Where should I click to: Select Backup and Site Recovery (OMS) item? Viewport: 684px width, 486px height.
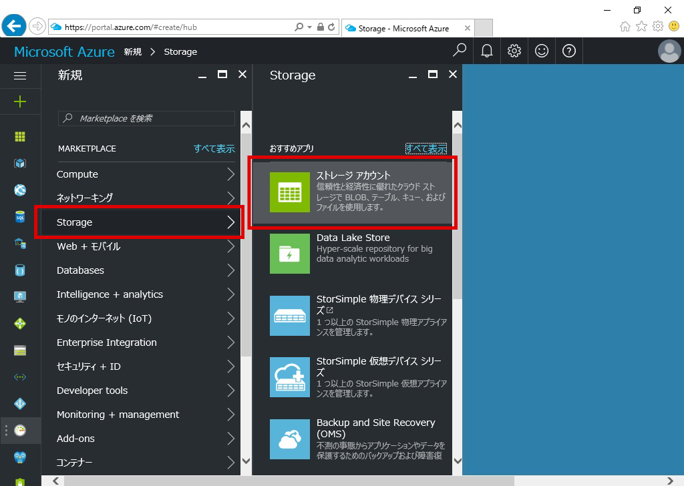353,439
